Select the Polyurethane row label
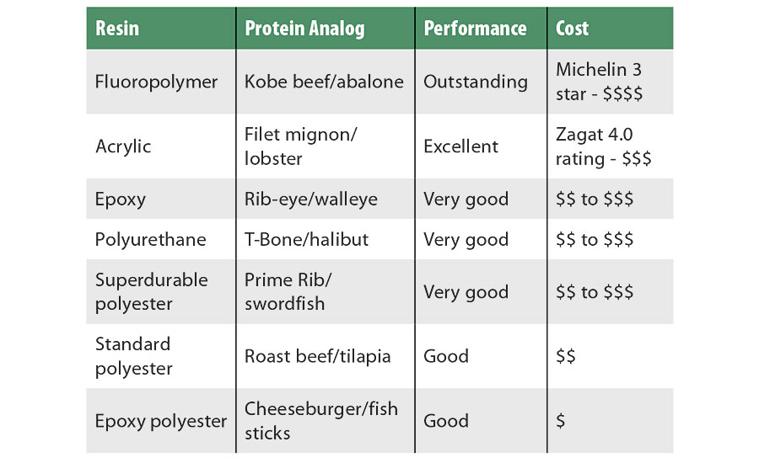 point(150,239)
